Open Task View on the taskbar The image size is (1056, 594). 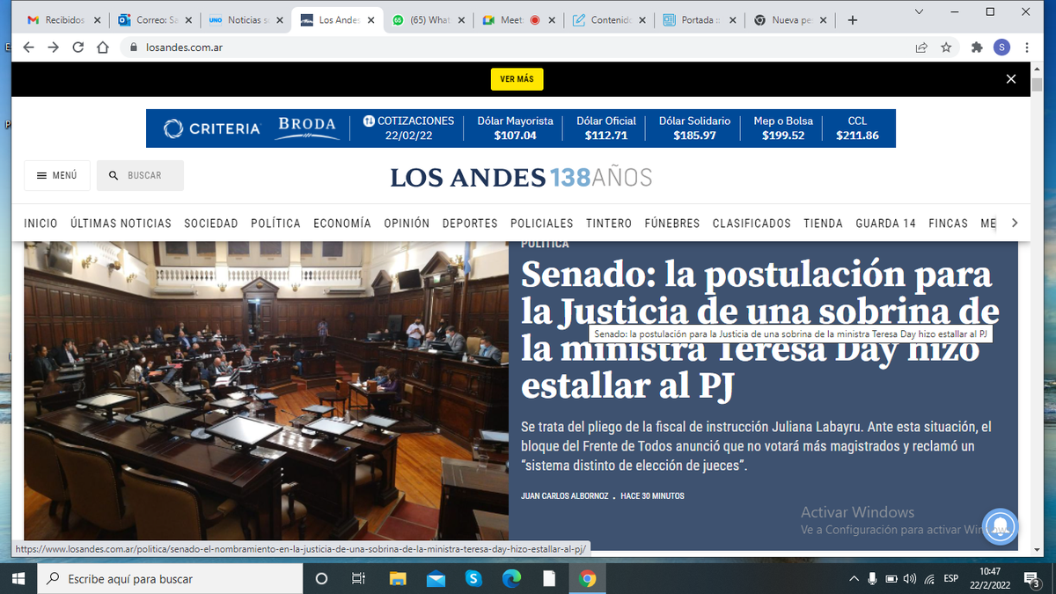tap(358, 578)
